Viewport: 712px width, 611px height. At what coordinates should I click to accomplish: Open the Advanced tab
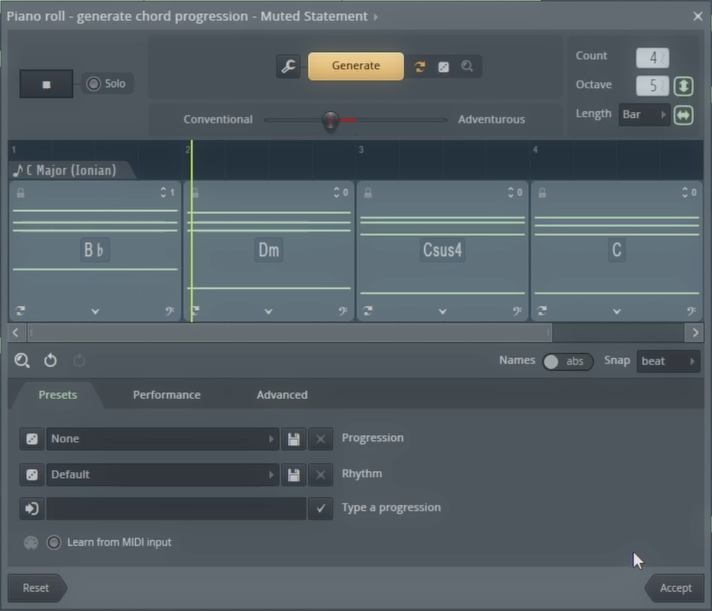[282, 394]
